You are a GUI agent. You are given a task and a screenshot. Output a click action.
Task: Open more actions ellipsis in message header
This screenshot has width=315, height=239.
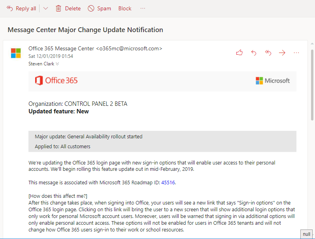(x=296, y=53)
